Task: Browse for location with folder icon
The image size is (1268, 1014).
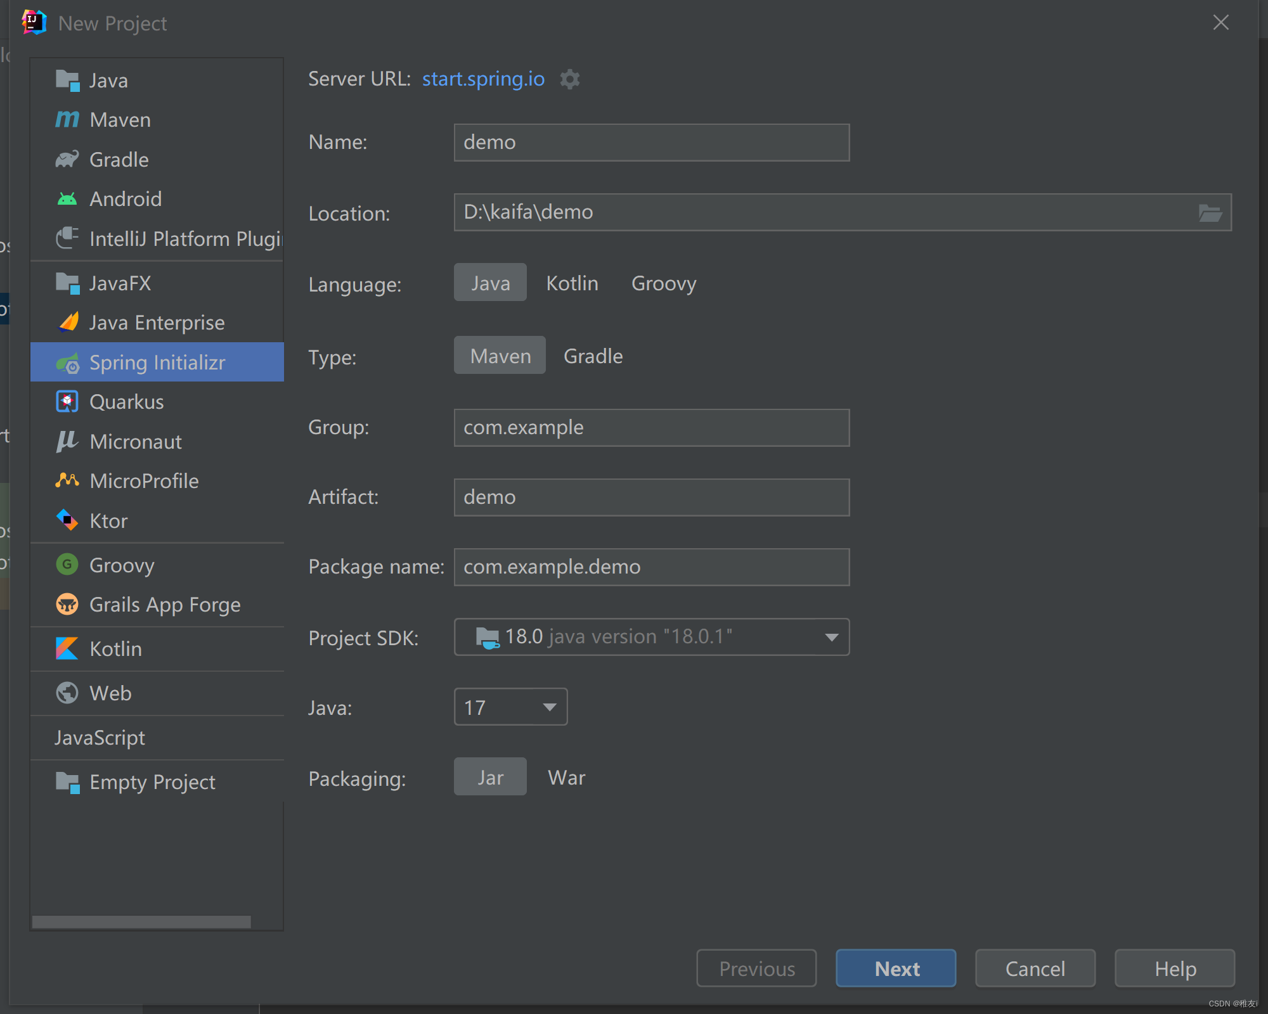Action: pyautogui.click(x=1210, y=213)
